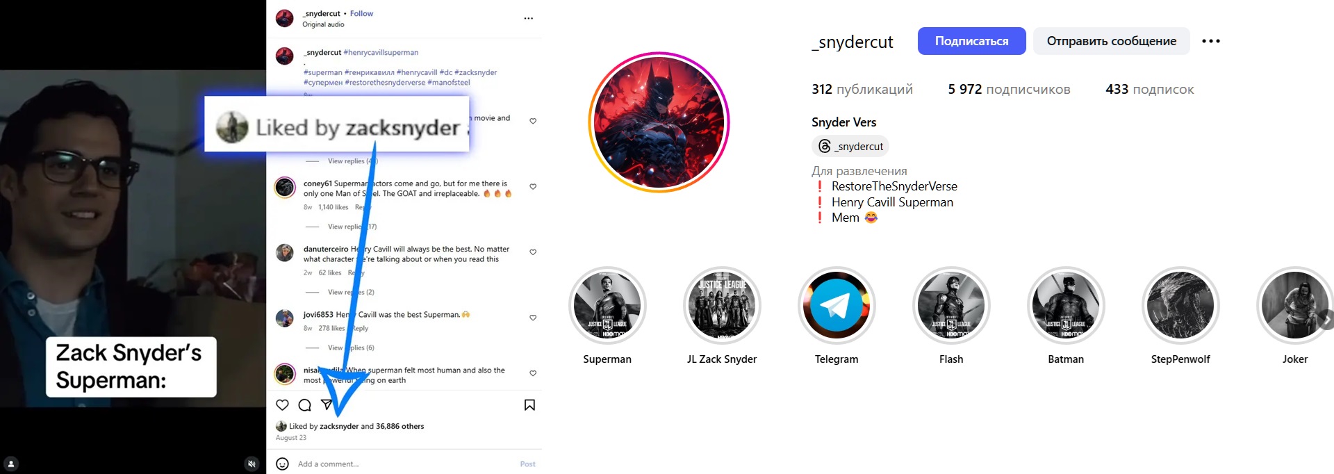Image resolution: width=1334 pixels, height=474 pixels.
Task: Expand replies under coney61's comment
Action: 352,227
